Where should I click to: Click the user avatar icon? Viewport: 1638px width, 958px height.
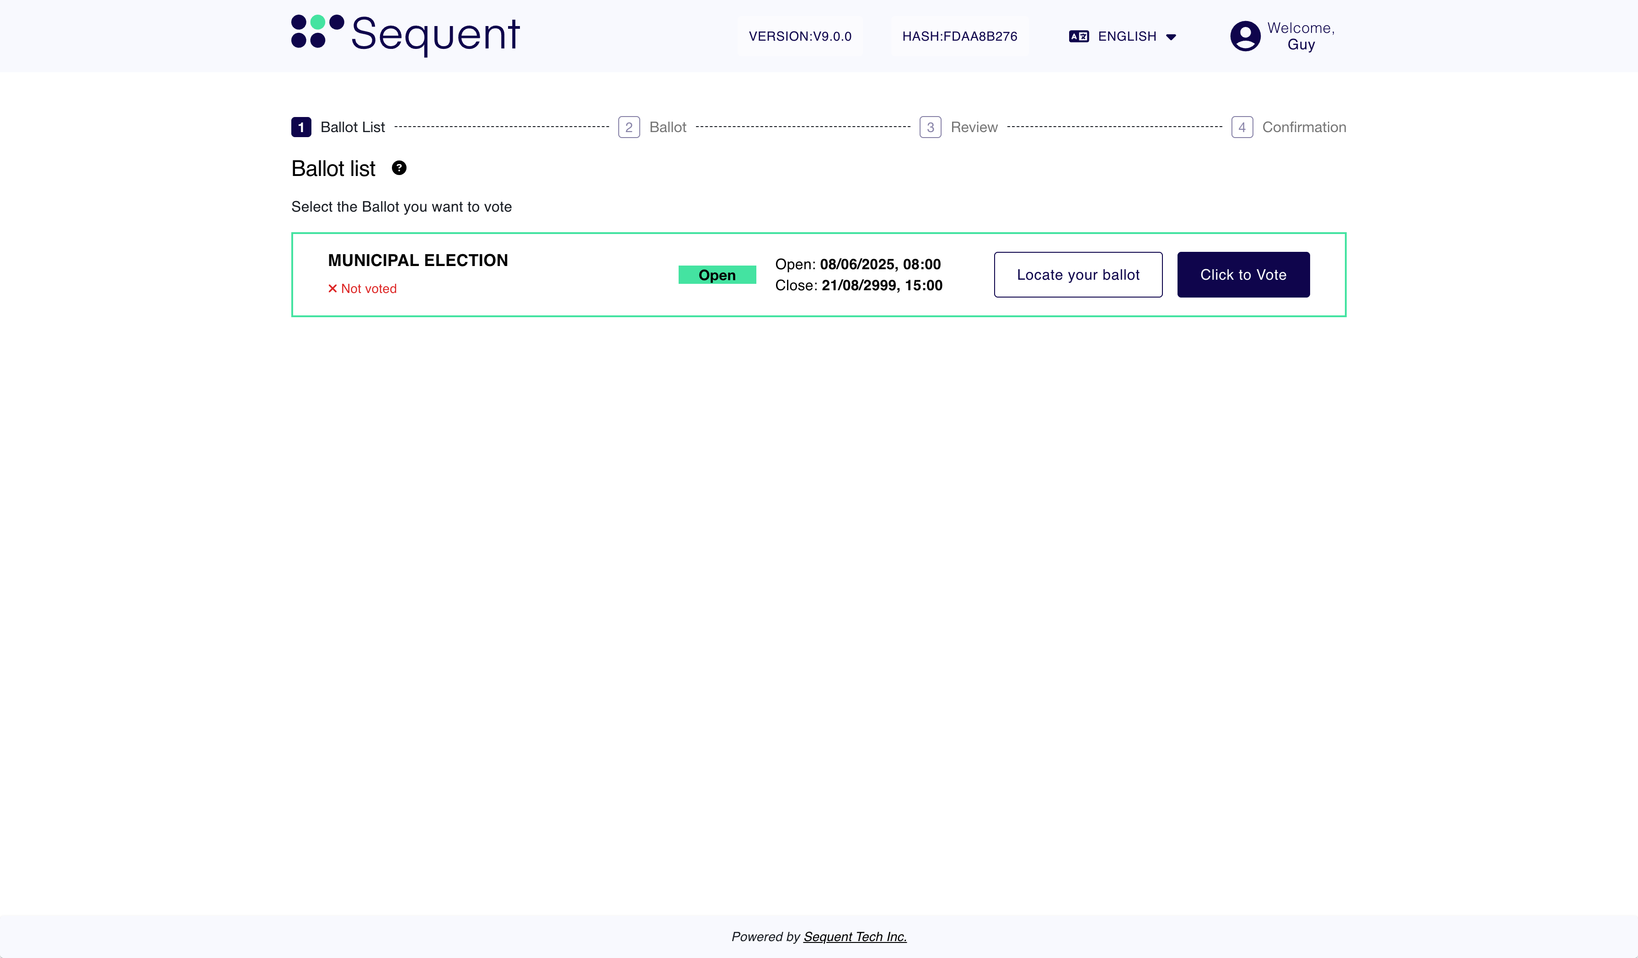click(x=1245, y=37)
